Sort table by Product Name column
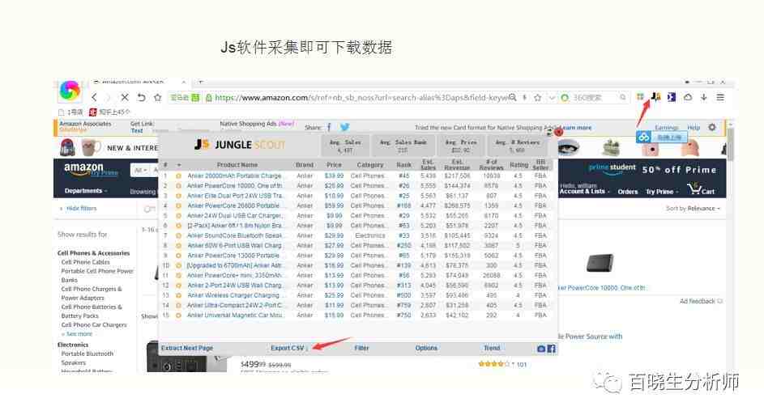The width and height of the screenshot is (764, 415). (x=237, y=165)
